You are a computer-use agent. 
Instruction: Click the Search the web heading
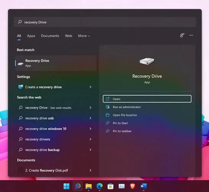coord(29,97)
